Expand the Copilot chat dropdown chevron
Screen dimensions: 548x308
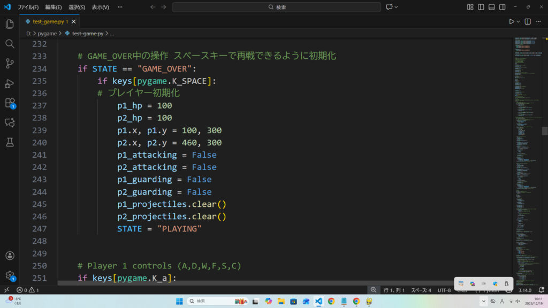pos(397,7)
